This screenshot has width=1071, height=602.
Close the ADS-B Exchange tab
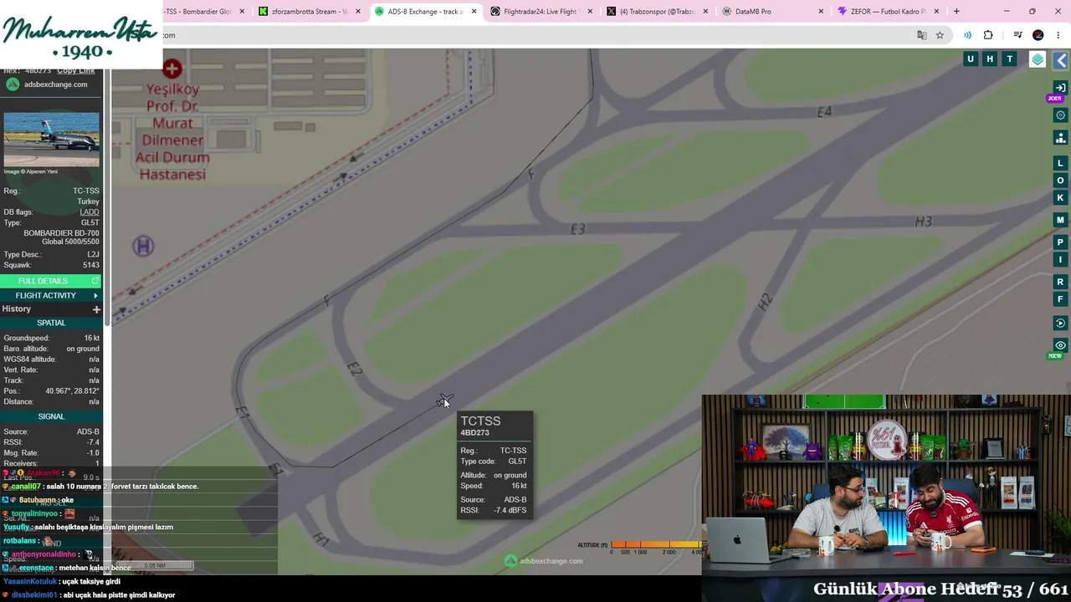pos(474,12)
